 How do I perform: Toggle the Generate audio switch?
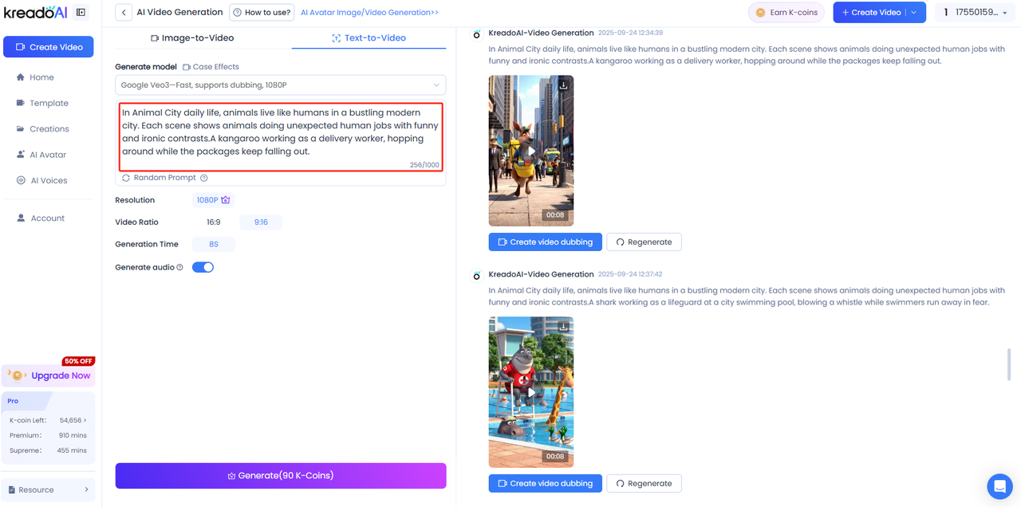point(203,268)
